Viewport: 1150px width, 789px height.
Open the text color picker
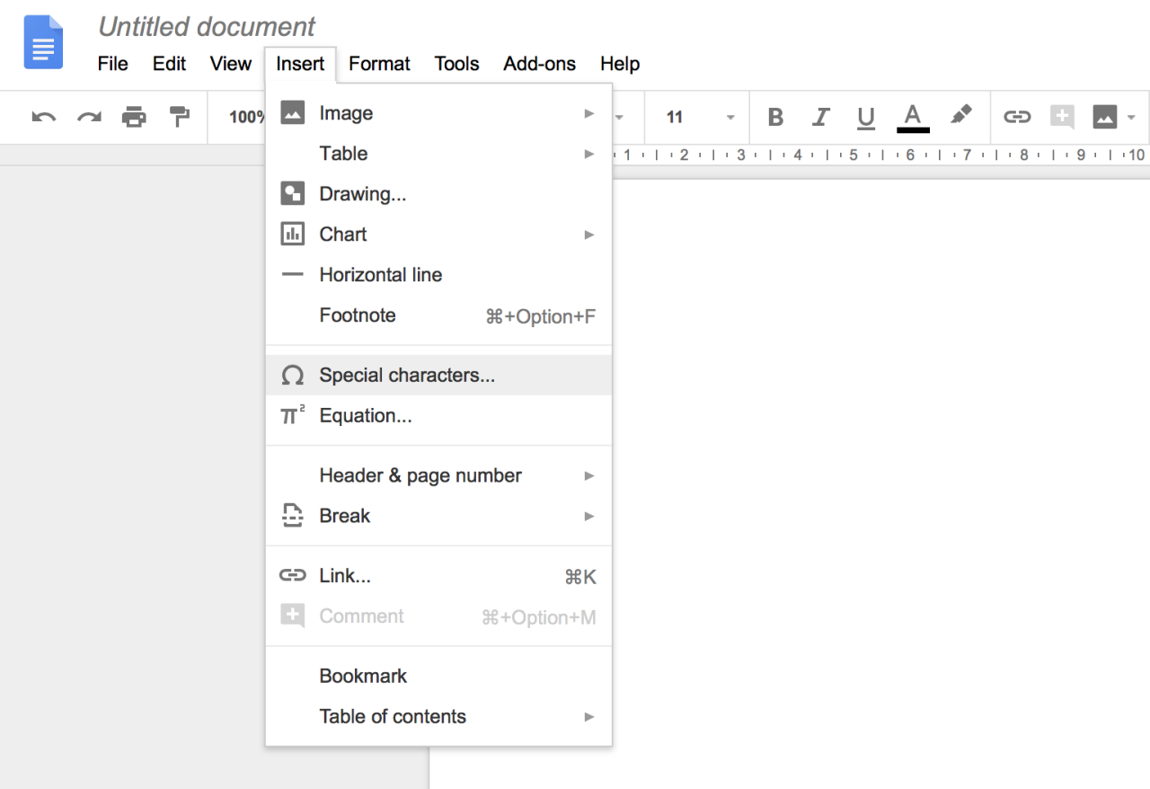tap(913, 117)
